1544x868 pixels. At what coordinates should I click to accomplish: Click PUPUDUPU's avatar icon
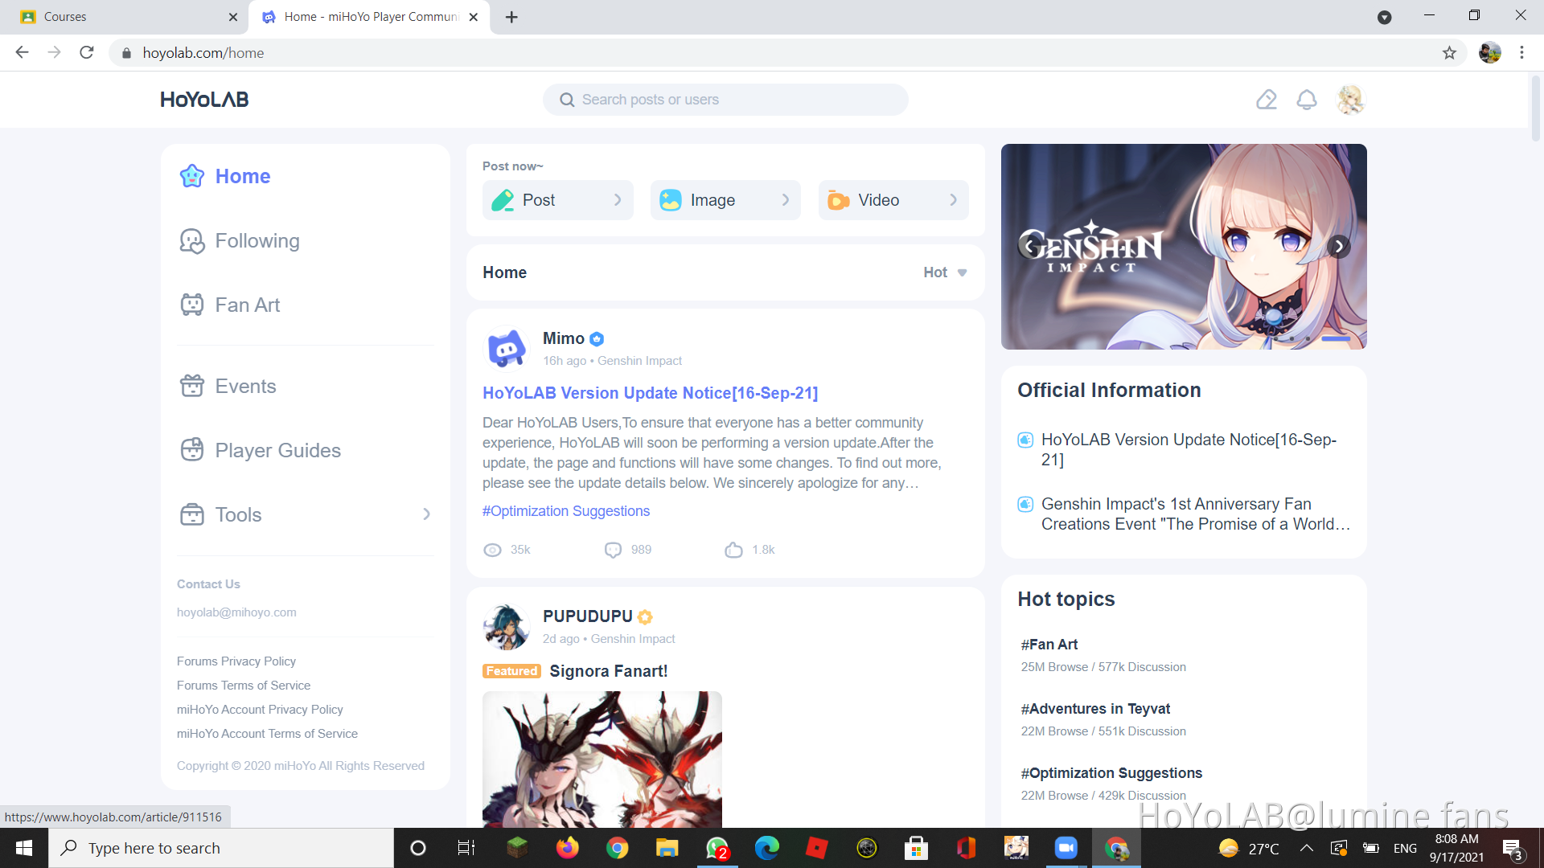pyautogui.click(x=507, y=627)
